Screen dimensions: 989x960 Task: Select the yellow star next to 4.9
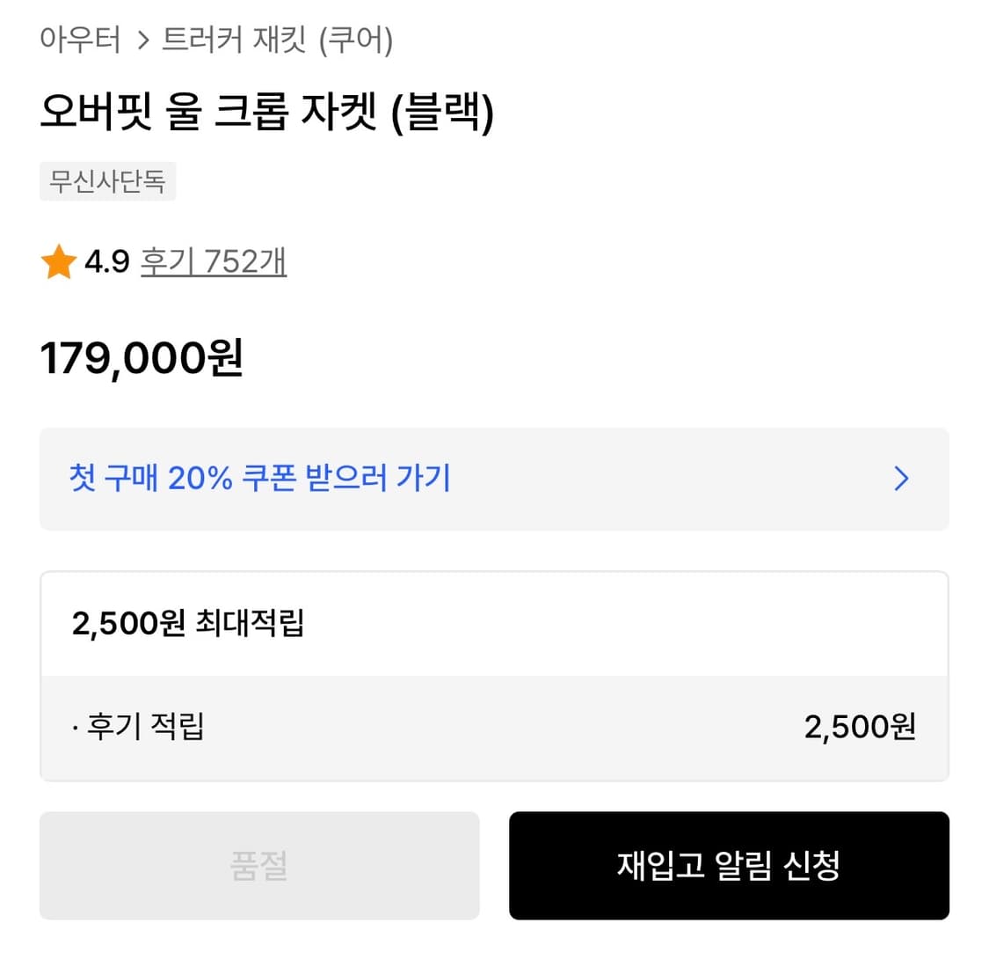(x=59, y=261)
